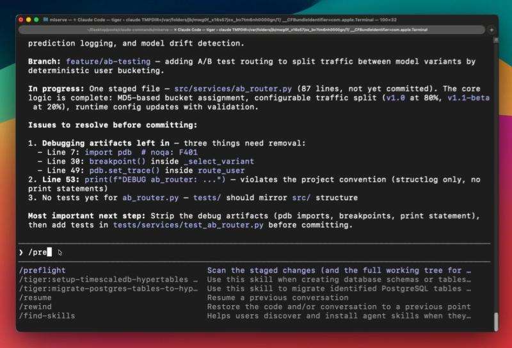Viewport: 512px width, 348px height.
Task: Click the prompt chevron before /pre
Action: click(21, 253)
